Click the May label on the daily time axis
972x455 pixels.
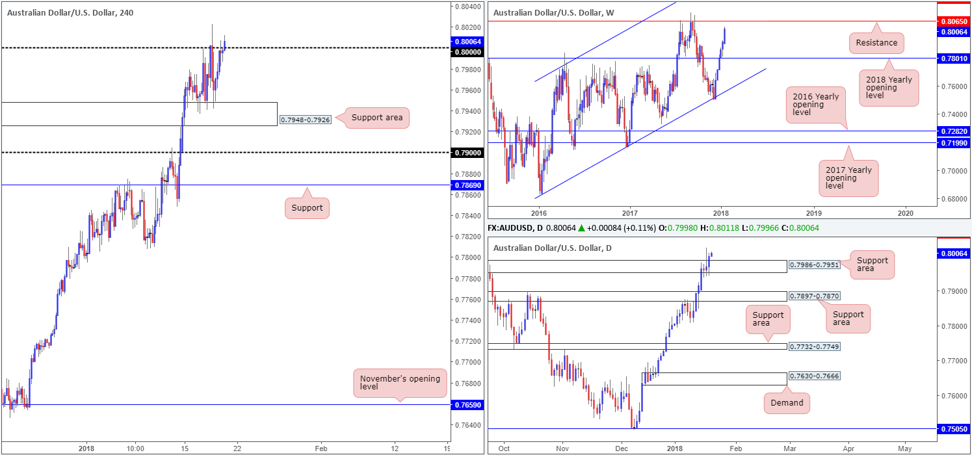(904, 448)
